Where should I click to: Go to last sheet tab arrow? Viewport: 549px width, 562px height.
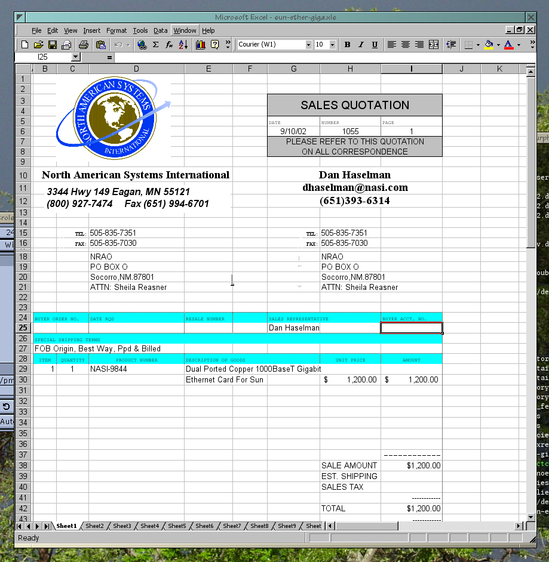pos(47,526)
